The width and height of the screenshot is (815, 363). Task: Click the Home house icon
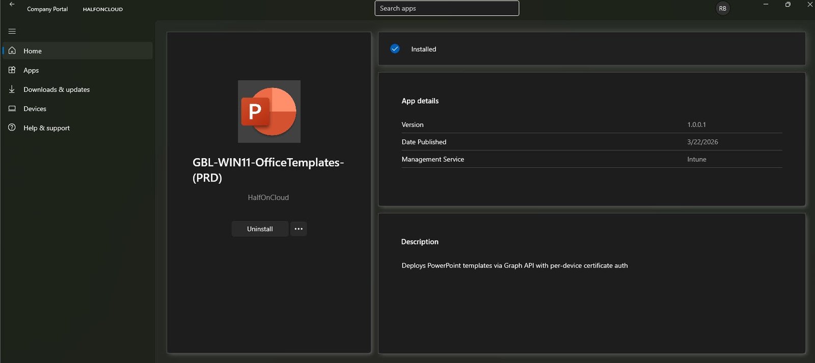point(12,51)
